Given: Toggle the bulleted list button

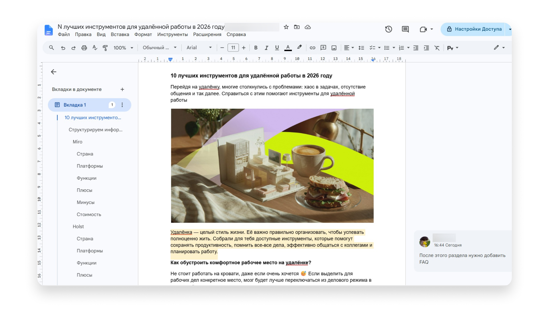Looking at the screenshot, I should pos(387,48).
